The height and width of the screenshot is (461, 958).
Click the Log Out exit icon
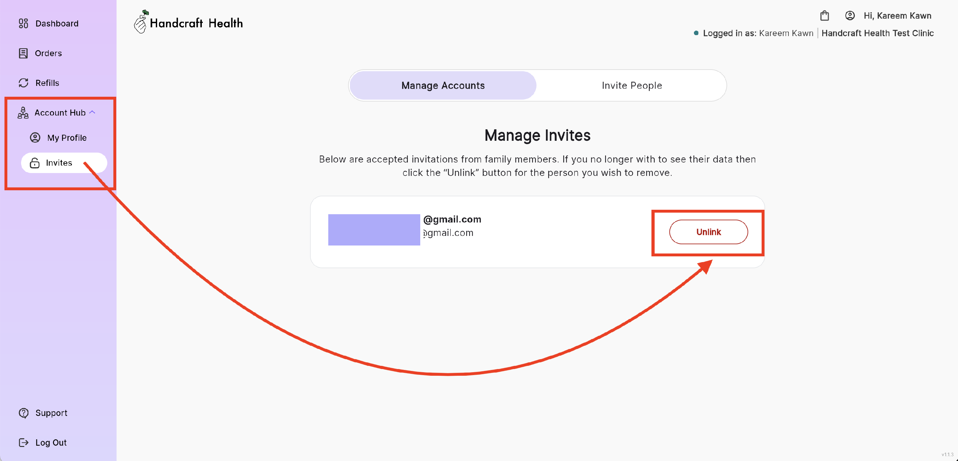click(23, 442)
